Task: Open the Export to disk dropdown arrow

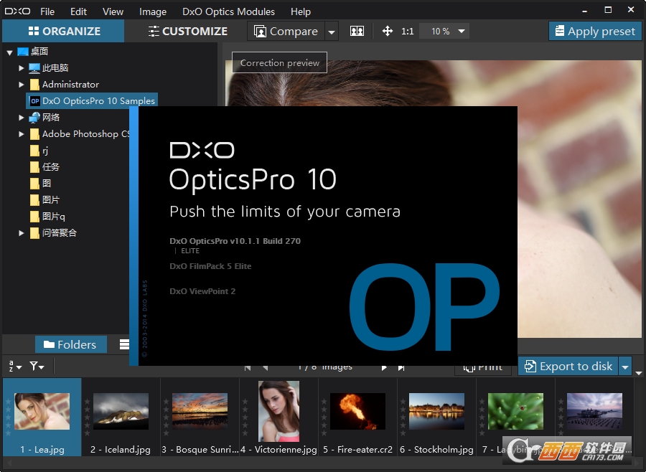Action: pyautogui.click(x=625, y=366)
